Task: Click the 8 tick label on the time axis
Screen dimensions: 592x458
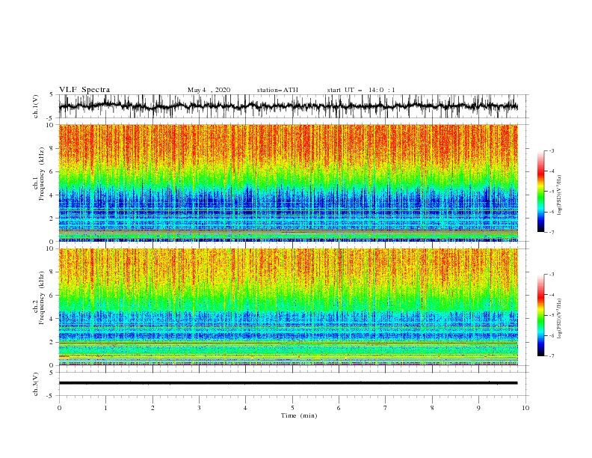Action: 432,408
